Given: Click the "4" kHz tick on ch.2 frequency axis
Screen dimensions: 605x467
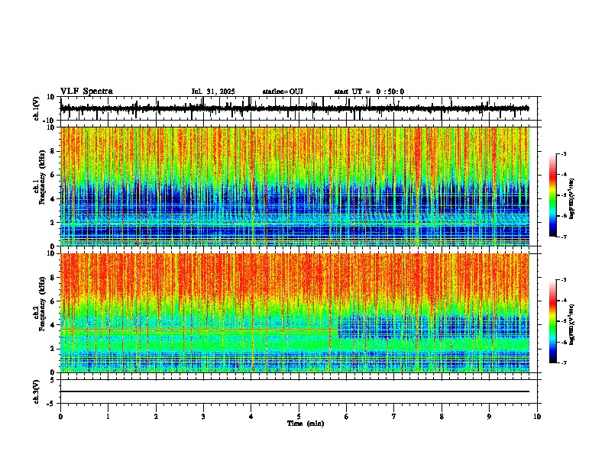Looking at the screenshot, I should coord(53,325).
